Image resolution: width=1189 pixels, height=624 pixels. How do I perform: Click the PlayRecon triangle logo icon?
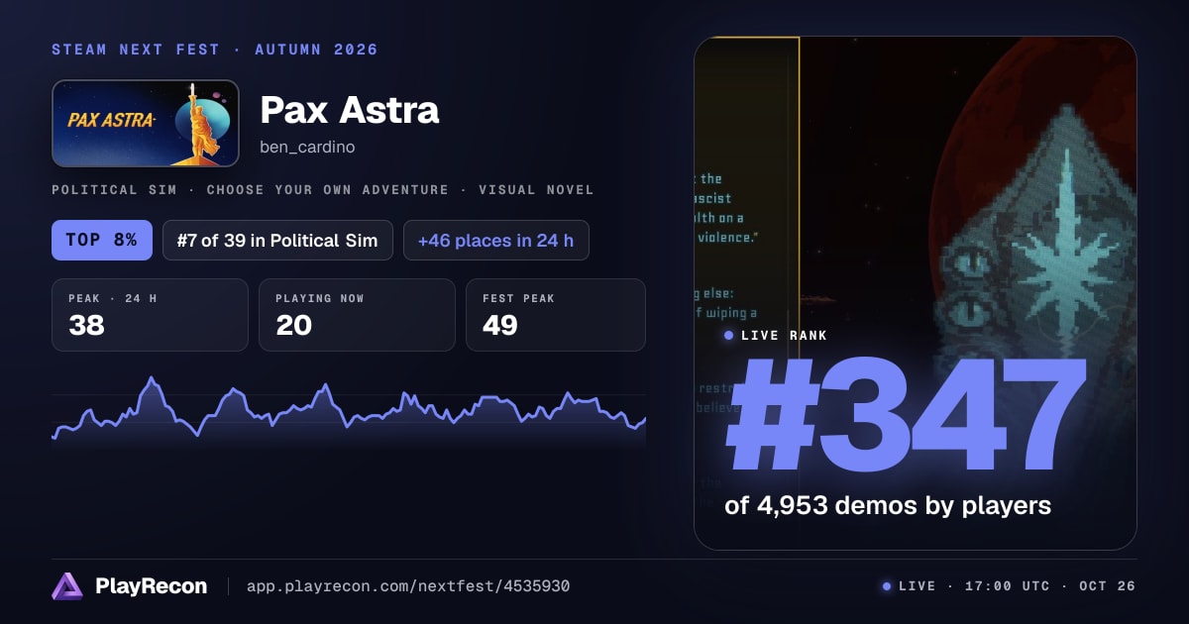pyautogui.click(x=67, y=586)
